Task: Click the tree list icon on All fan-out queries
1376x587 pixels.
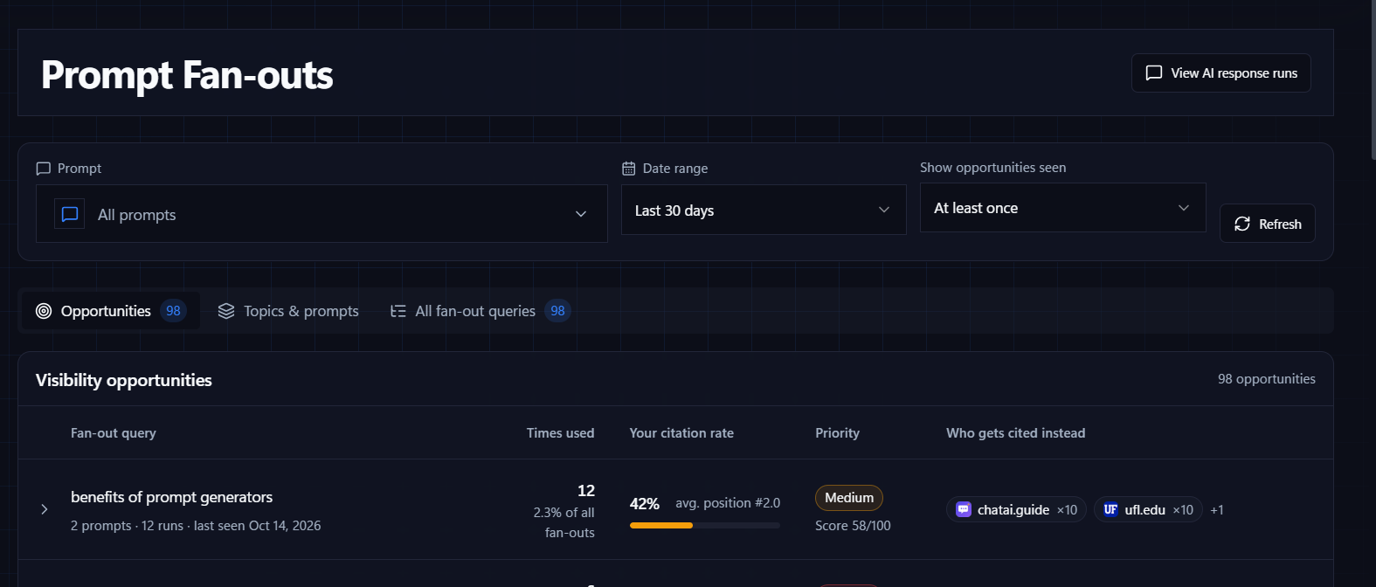Action: pos(398,311)
